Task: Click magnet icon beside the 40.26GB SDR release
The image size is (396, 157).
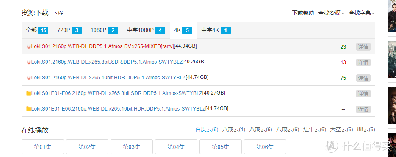Action: pos(28,62)
